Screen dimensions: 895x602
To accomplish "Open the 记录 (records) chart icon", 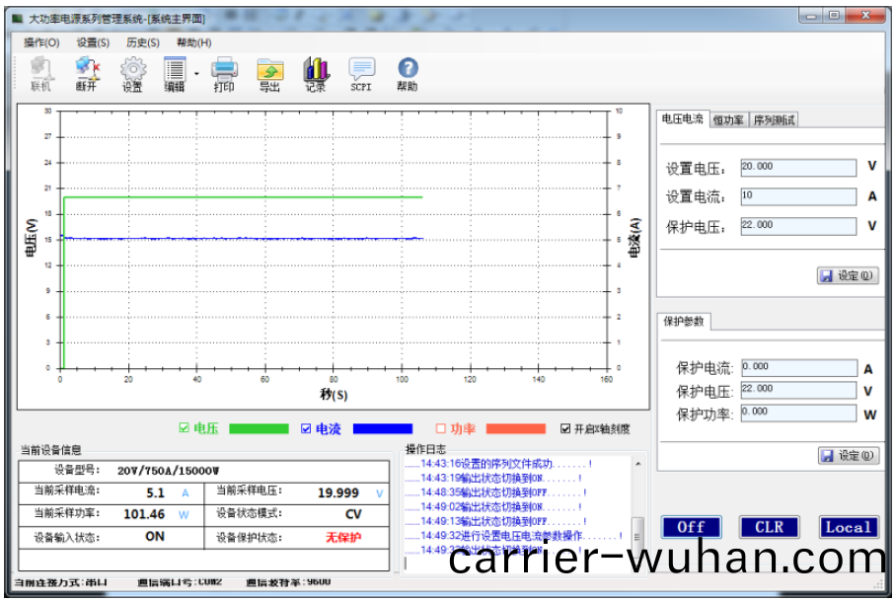I will pos(316,71).
